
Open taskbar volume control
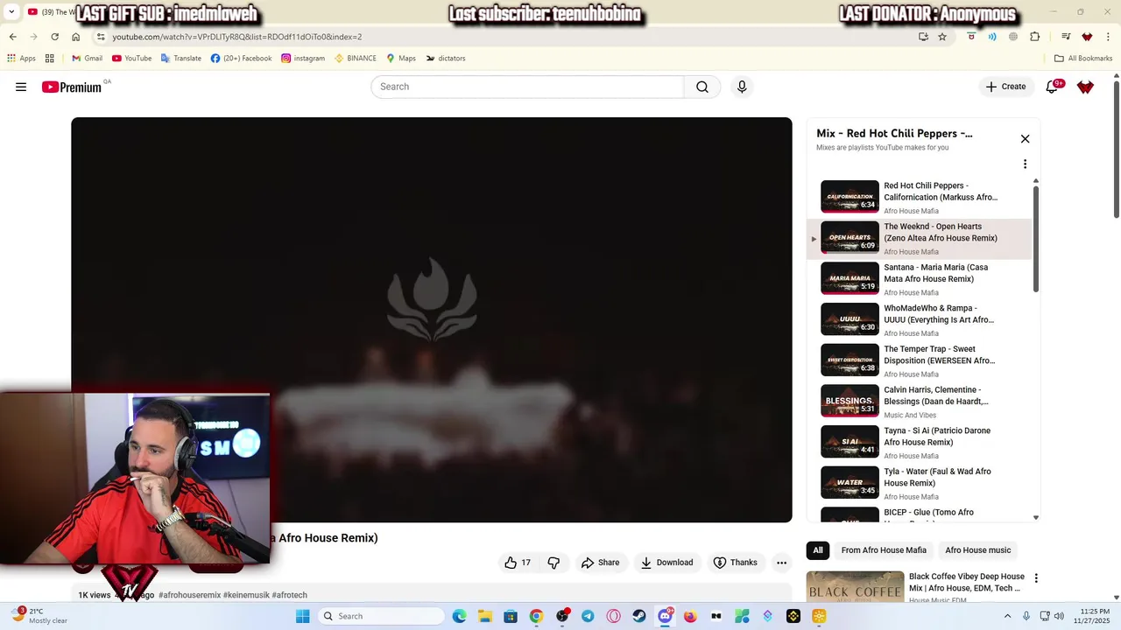pos(1059,616)
